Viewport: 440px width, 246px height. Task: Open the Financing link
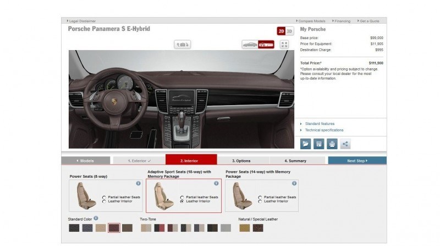pyautogui.click(x=342, y=21)
